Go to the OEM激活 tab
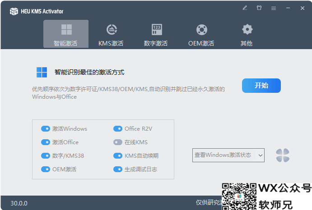The height and width of the screenshot is (210, 312). [201, 35]
